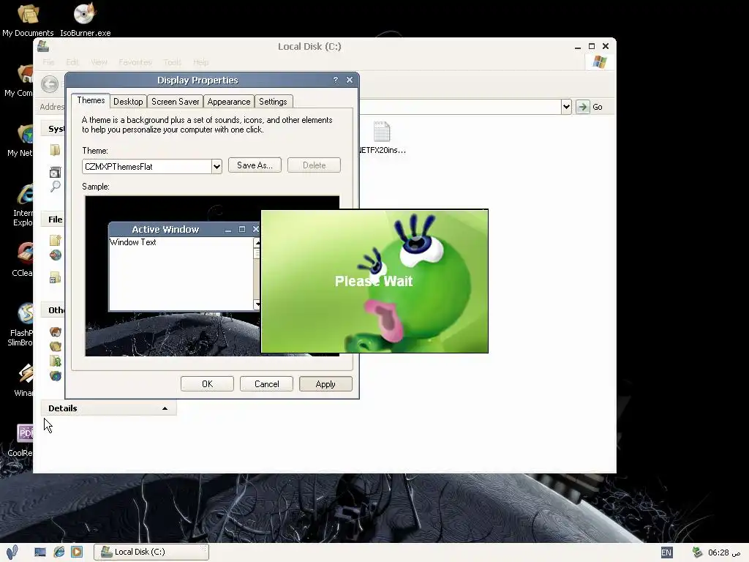Open the Edit menu in the Local Disk window
The width and height of the screenshot is (749, 562).
coord(72,62)
